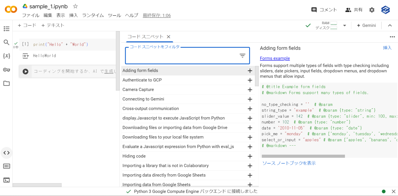
Task: Open the ランタイム menu
Action: (93, 15)
